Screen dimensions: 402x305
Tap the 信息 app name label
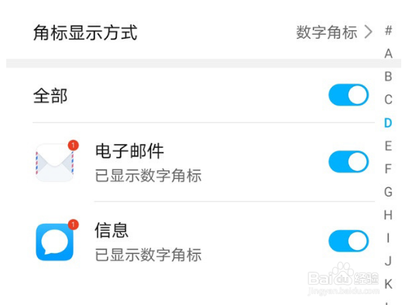(x=112, y=230)
